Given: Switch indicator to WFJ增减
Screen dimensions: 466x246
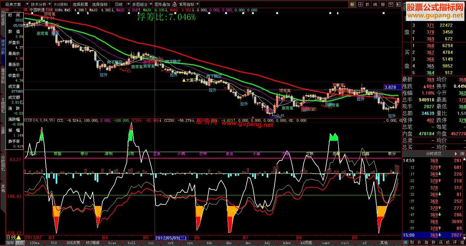Looking at the screenshot, I should 93,243.
